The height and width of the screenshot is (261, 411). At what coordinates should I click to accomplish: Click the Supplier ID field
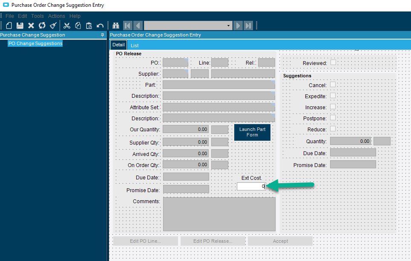pyautogui.click(x=175, y=74)
